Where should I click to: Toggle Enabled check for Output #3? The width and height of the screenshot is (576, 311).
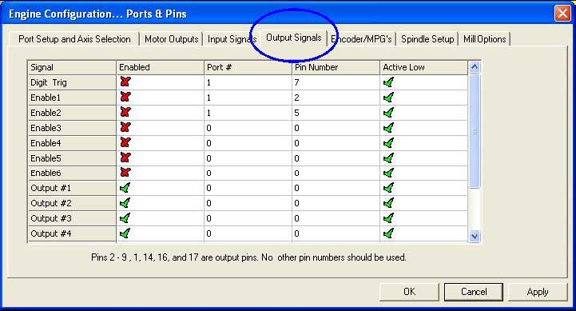(x=125, y=218)
